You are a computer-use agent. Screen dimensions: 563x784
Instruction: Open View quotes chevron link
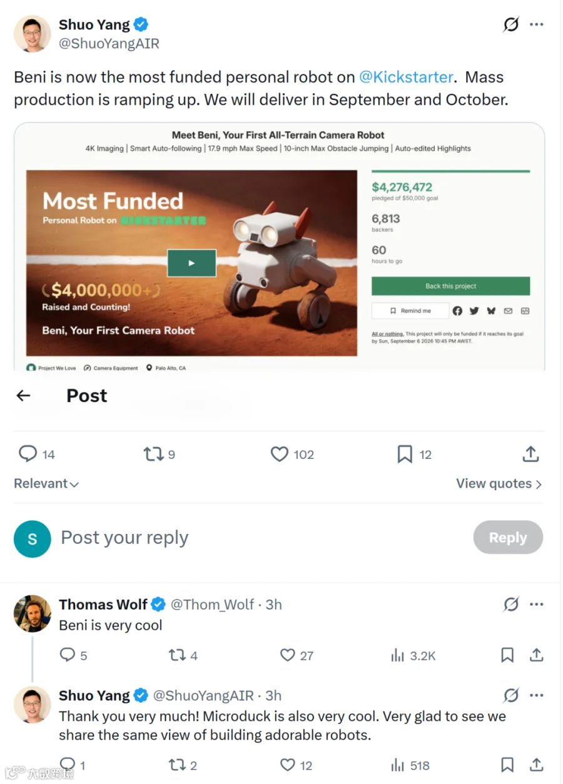click(499, 483)
